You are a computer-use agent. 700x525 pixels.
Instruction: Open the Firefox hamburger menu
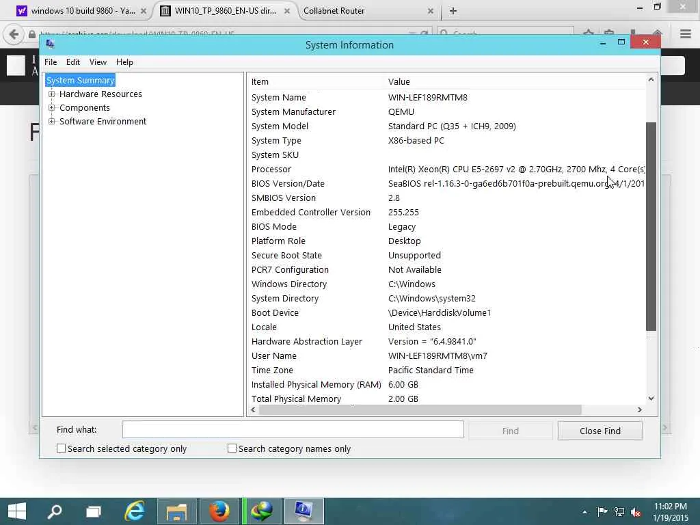685,34
